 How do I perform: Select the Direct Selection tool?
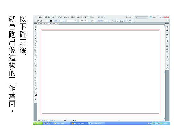[x=36, y=29]
